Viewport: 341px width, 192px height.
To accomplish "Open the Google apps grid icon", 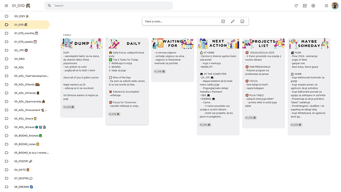I will point(326,5).
